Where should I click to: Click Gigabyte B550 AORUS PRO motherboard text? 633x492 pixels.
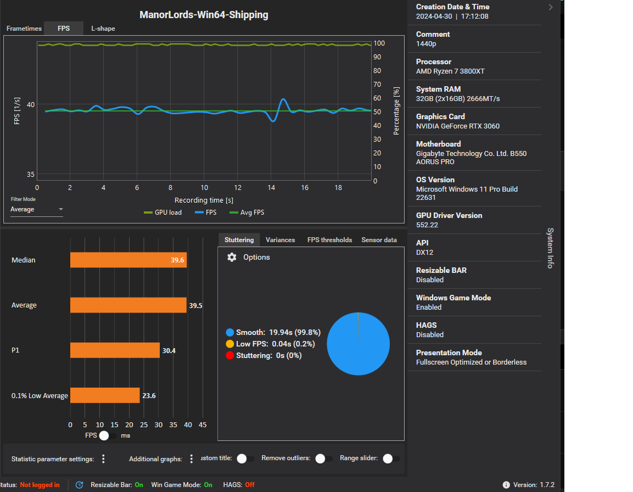pos(471,158)
